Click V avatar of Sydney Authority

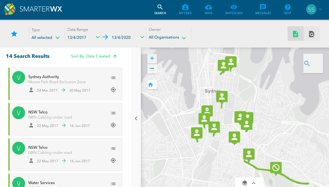19,77
